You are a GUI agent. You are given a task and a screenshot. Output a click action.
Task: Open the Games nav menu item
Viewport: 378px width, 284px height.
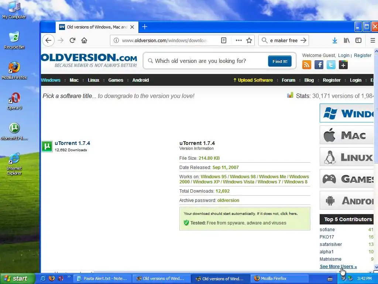click(x=116, y=80)
